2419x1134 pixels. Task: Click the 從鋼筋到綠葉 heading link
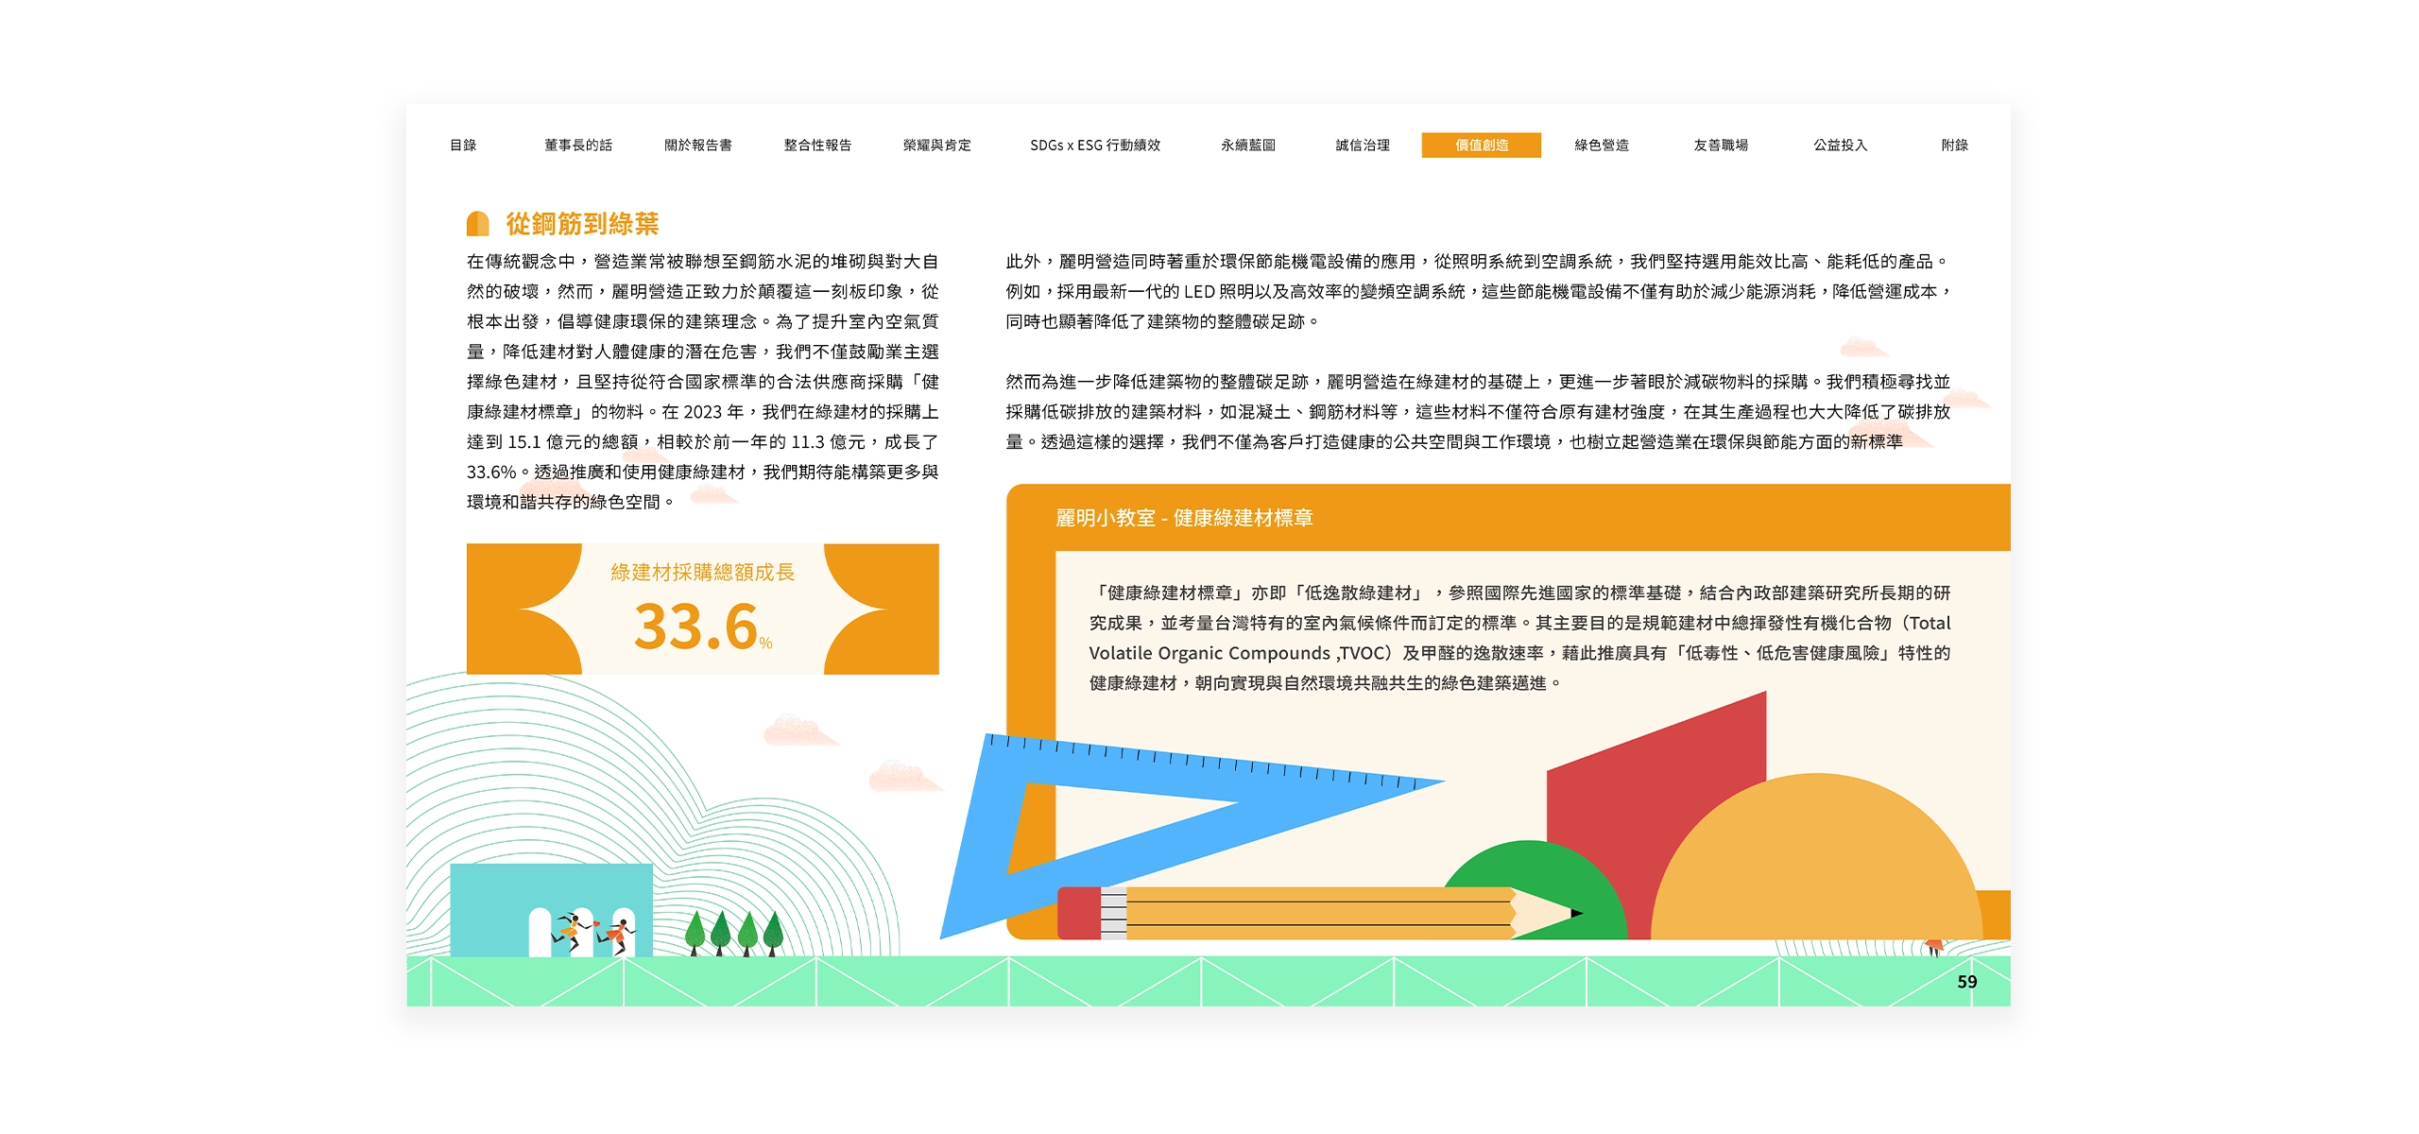(581, 223)
